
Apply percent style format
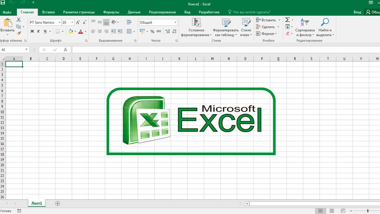pos(152,32)
